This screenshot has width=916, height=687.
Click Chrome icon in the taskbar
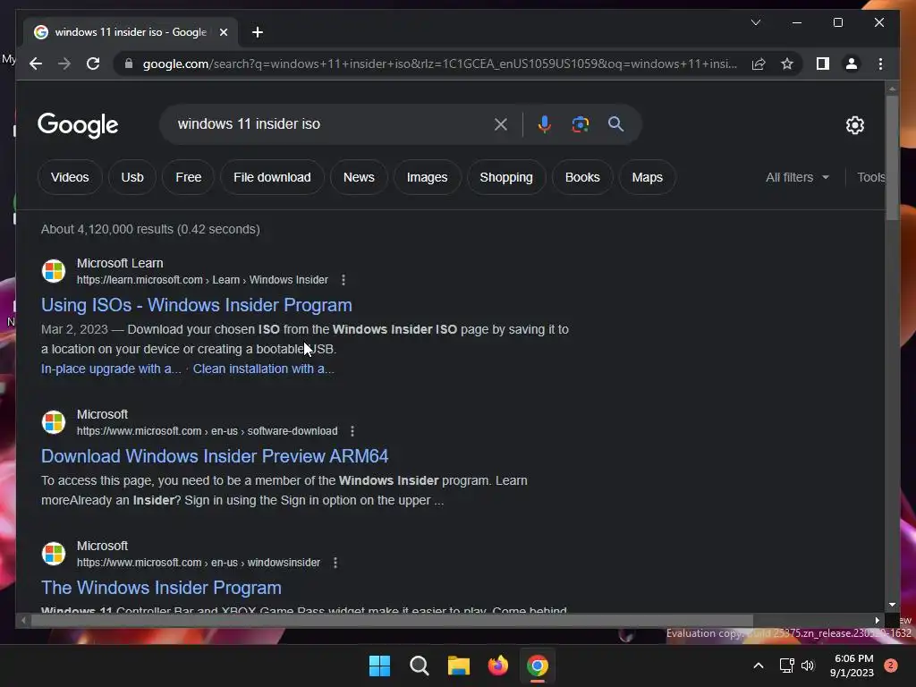pos(538,666)
